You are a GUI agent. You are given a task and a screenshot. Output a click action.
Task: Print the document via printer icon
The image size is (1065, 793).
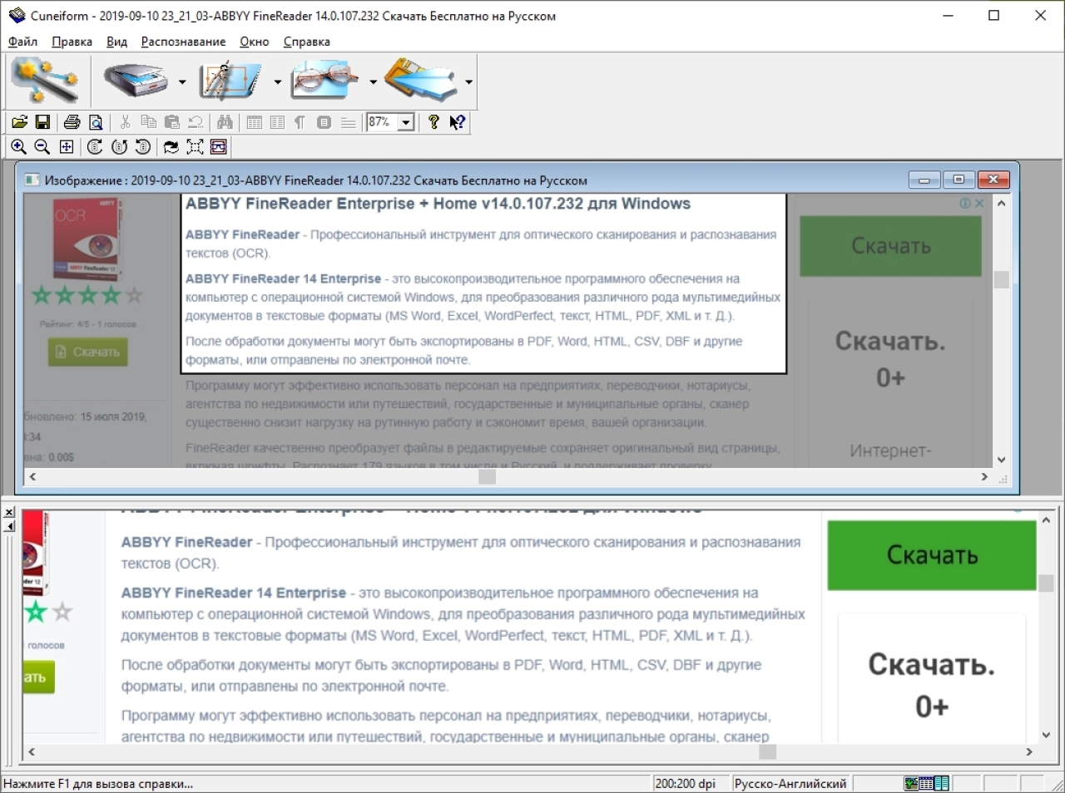(72, 122)
